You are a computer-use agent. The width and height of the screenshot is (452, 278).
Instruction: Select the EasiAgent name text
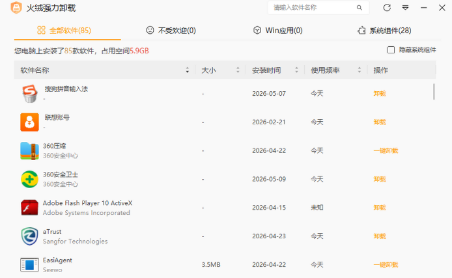tap(58, 260)
